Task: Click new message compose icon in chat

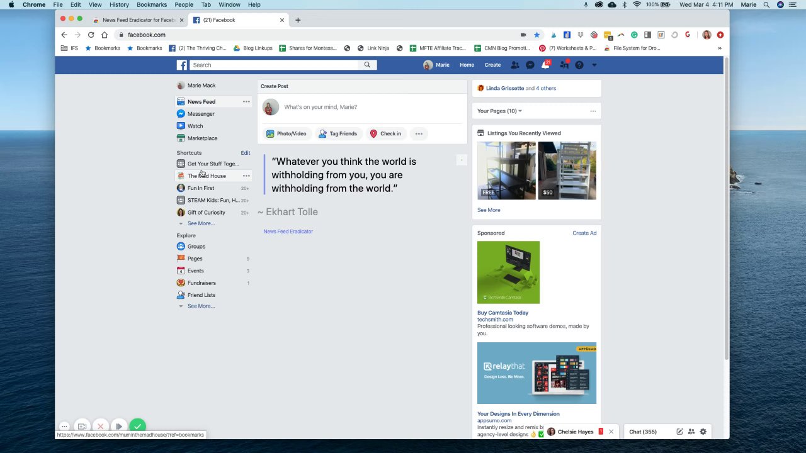Action: (x=679, y=432)
